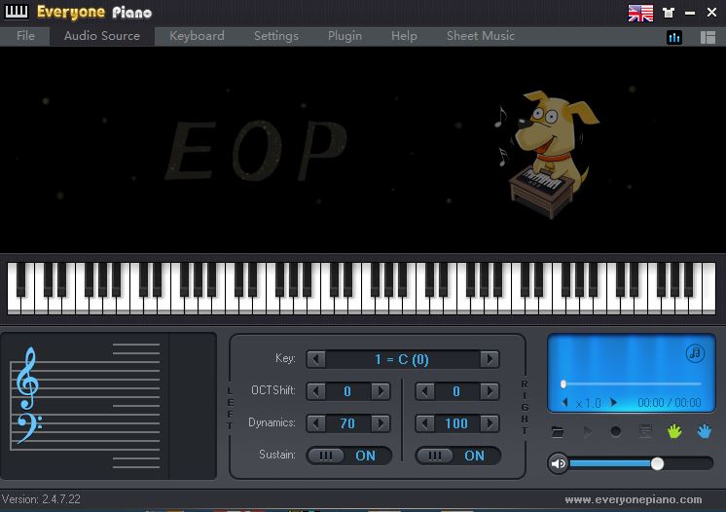Open the Audio Source menu
This screenshot has width=726, height=512.
coord(102,36)
